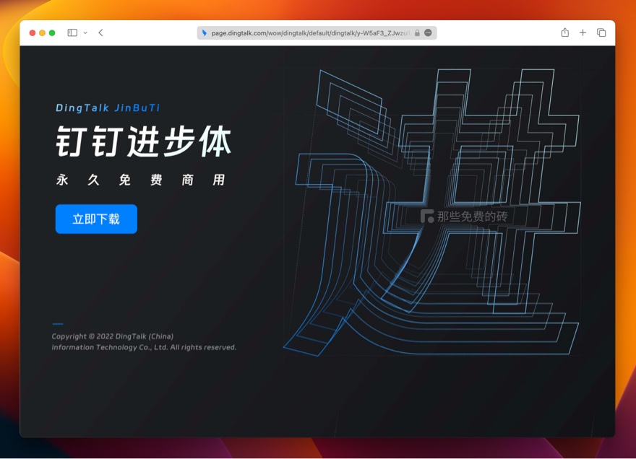Click the green zoom traffic light

[52, 32]
